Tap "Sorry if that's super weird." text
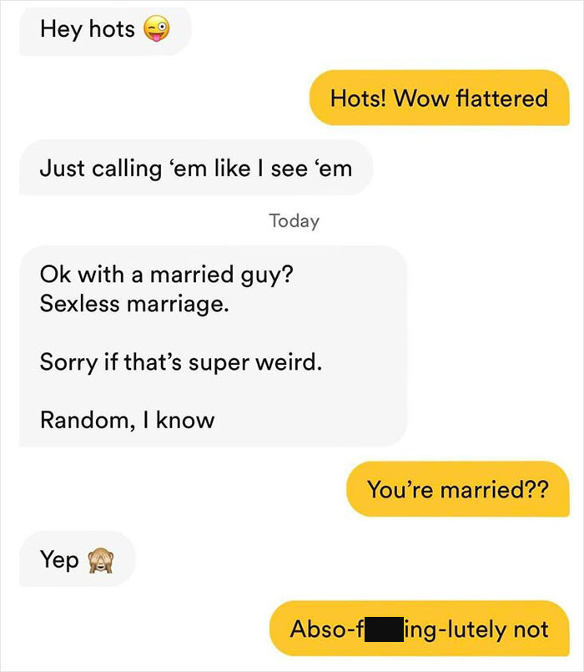Image resolution: width=584 pixels, height=672 pixels. coord(181,362)
